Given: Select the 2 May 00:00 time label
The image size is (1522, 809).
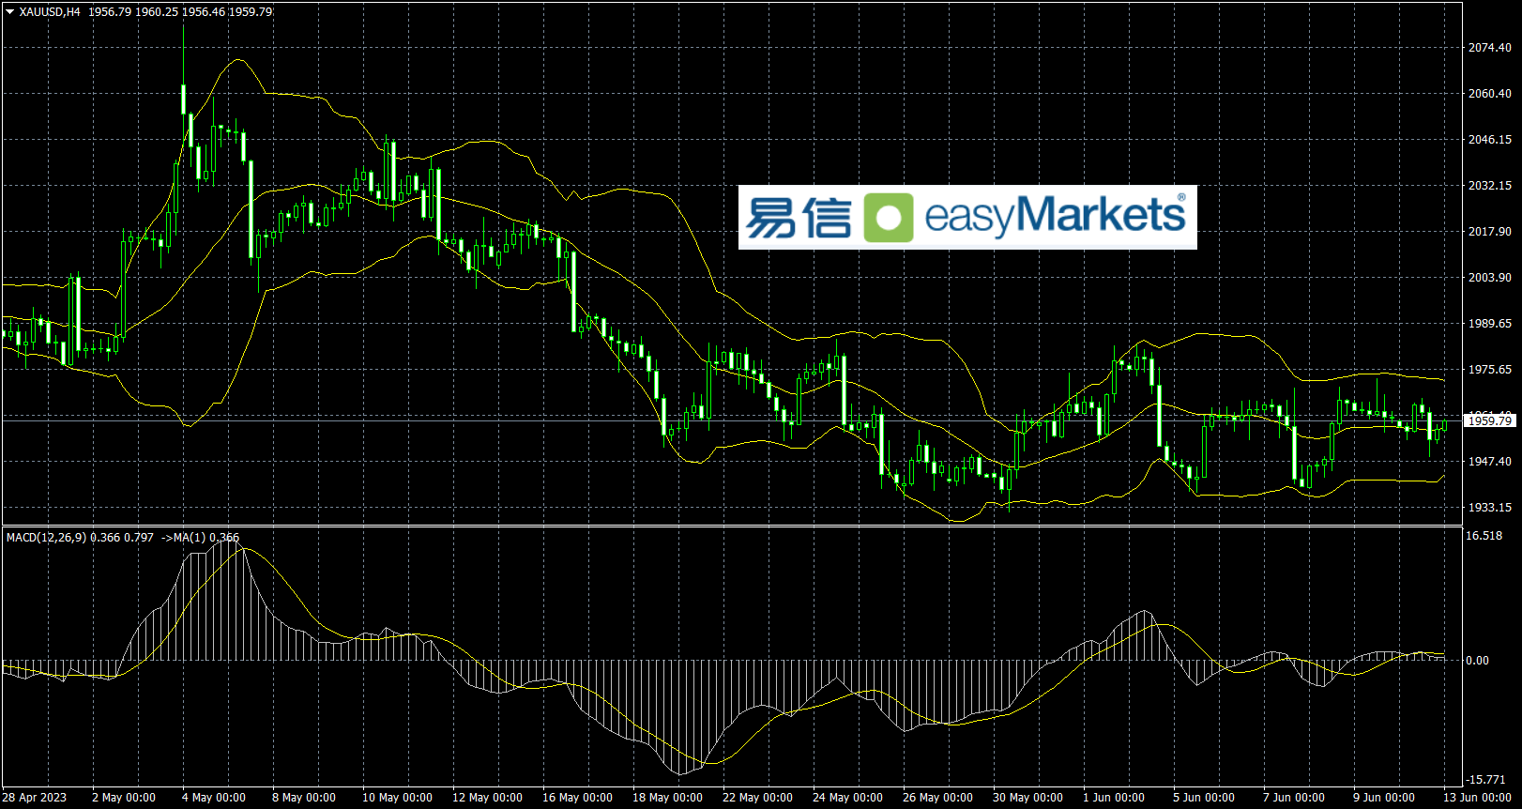Looking at the screenshot, I should [x=124, y=798].
